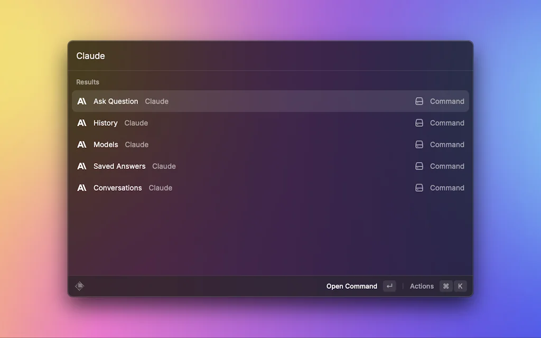The width and height of the screenshot is (541, 338).
Task: Click the Command badge icon on History row
Action: [419, 123]
